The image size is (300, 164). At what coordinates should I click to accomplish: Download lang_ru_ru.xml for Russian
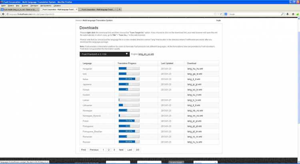(x=194, y=142)
